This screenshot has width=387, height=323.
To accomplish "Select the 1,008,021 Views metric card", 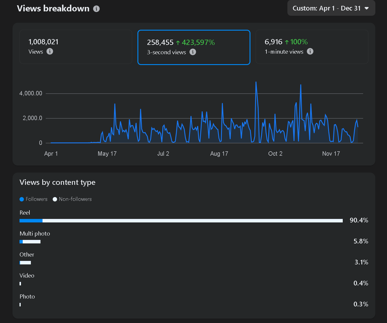I will tap(76, 47).
